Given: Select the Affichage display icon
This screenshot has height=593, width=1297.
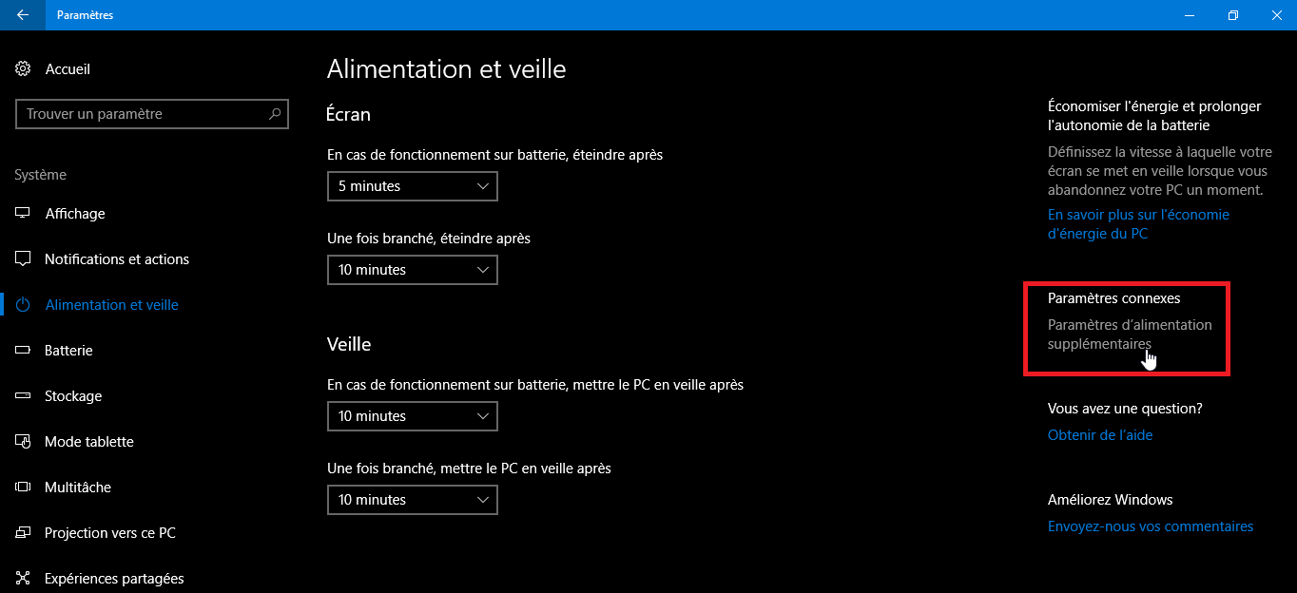Looking at the screenshot, I should [24, 214].
